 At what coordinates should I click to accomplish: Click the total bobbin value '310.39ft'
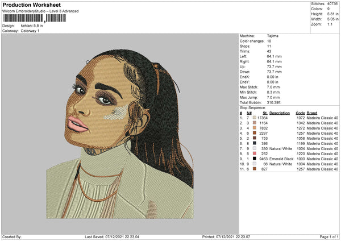(x=274, y=102)
